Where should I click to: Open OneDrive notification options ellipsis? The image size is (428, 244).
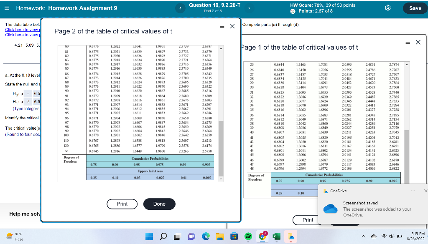click(413, 191)
